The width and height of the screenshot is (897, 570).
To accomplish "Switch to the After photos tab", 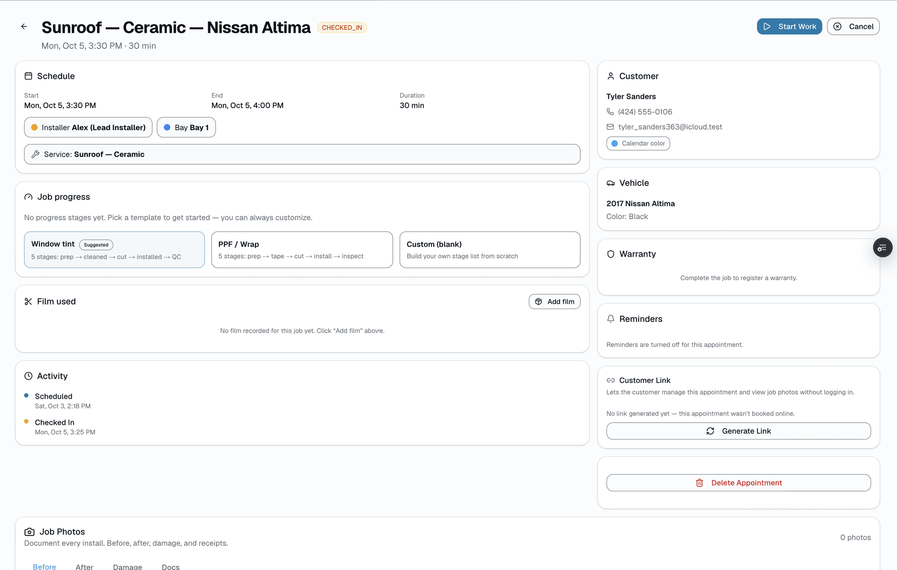I will click(x=84, y=567).
